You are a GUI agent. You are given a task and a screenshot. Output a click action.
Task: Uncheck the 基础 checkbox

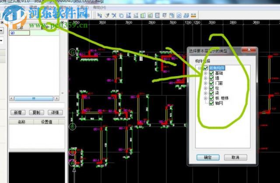click(x=211, y=73)
